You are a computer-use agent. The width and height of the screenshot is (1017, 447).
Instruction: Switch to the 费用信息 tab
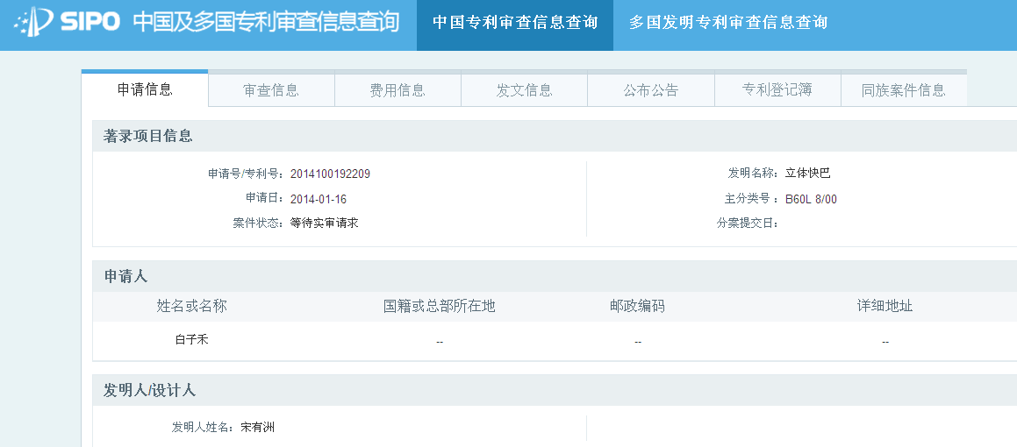click(397, 90)
